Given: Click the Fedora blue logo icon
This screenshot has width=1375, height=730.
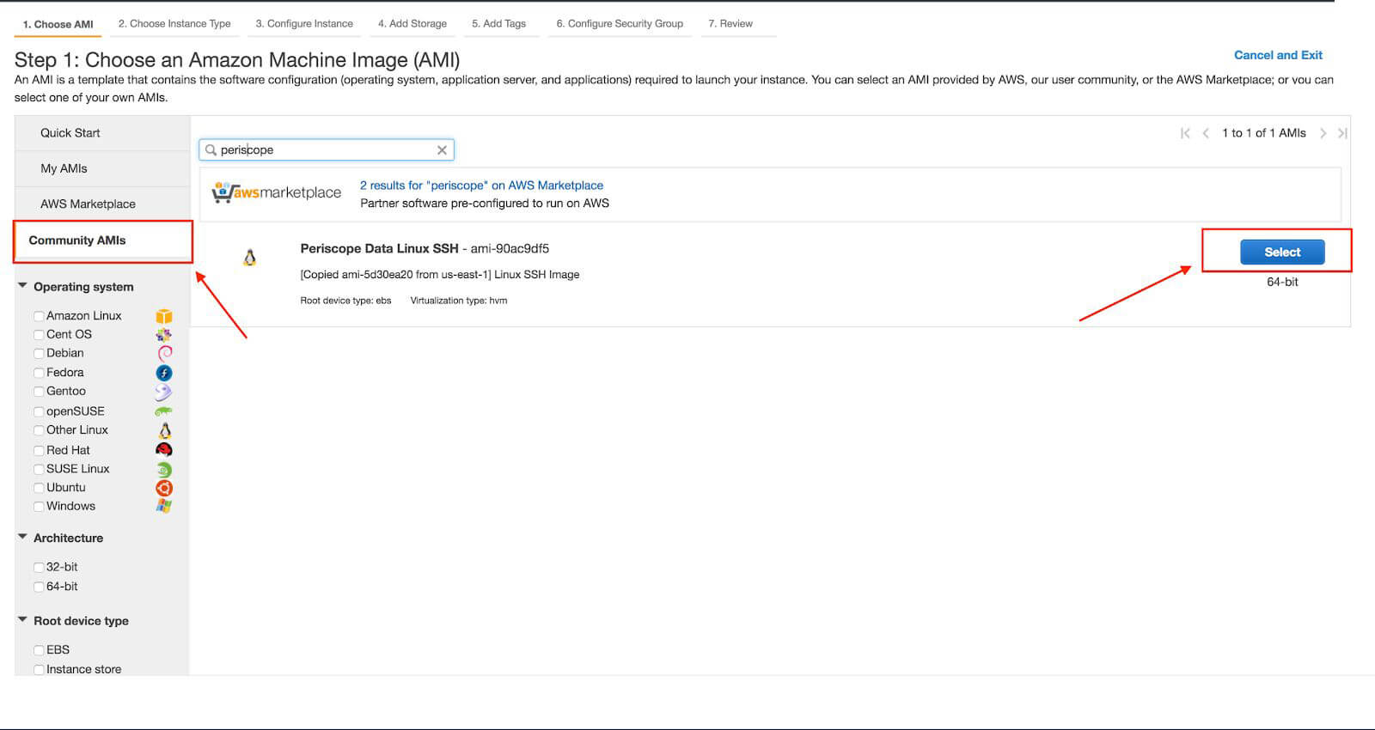Looking at the screenshot, I should tap(164, 373).
